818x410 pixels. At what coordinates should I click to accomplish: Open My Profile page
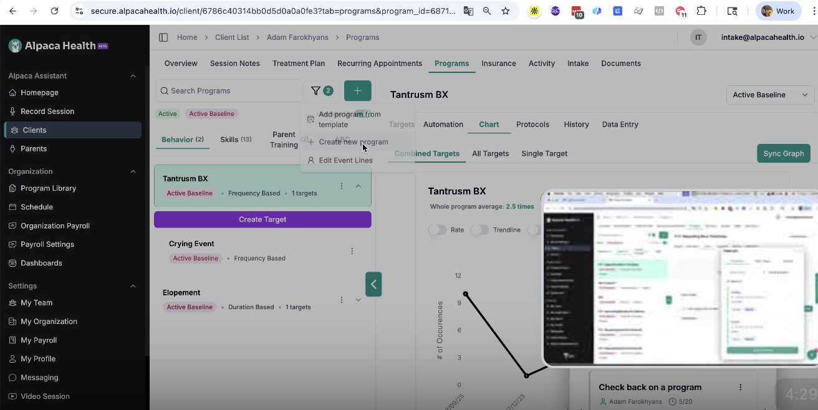tap(38, 359)
